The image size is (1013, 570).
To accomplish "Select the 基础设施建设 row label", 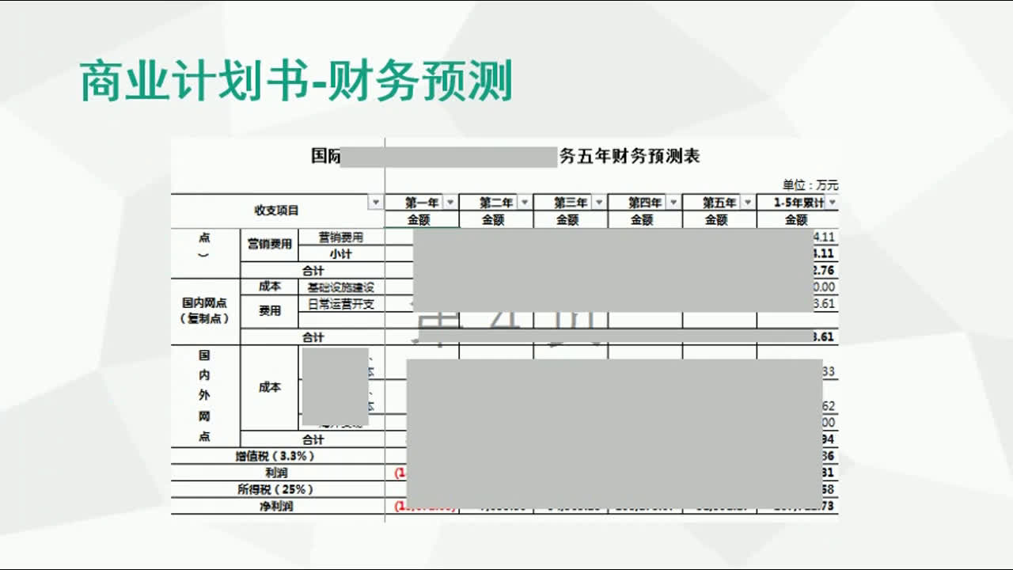I will [x=341, y=287].
